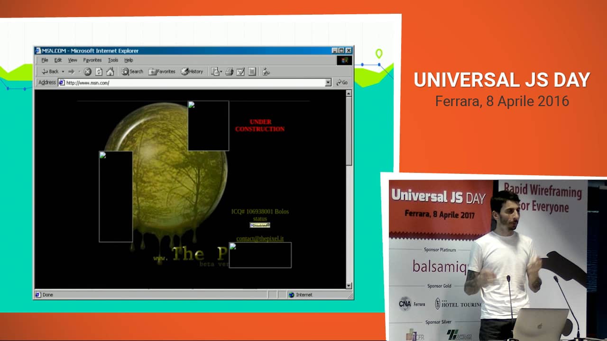Click the Go button

[342, 82]
